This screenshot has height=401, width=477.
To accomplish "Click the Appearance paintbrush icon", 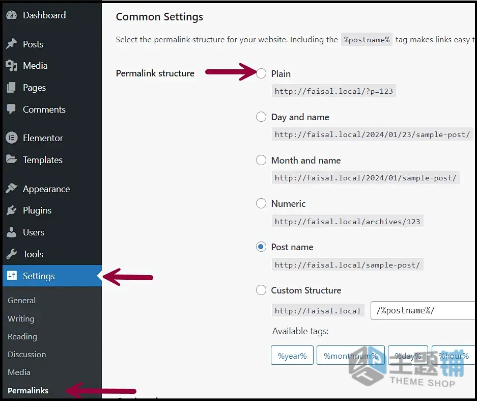I will (12, 189).
